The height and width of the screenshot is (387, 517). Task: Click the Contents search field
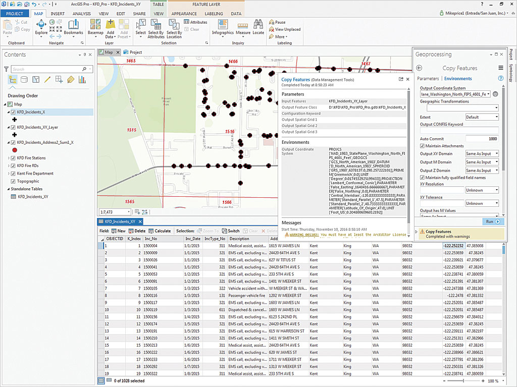44,69
